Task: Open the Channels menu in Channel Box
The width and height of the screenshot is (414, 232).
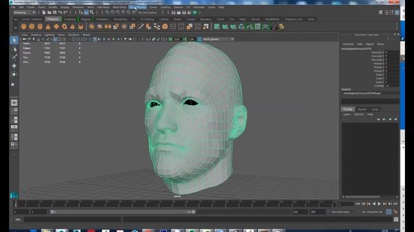Action: coord(348,44)
